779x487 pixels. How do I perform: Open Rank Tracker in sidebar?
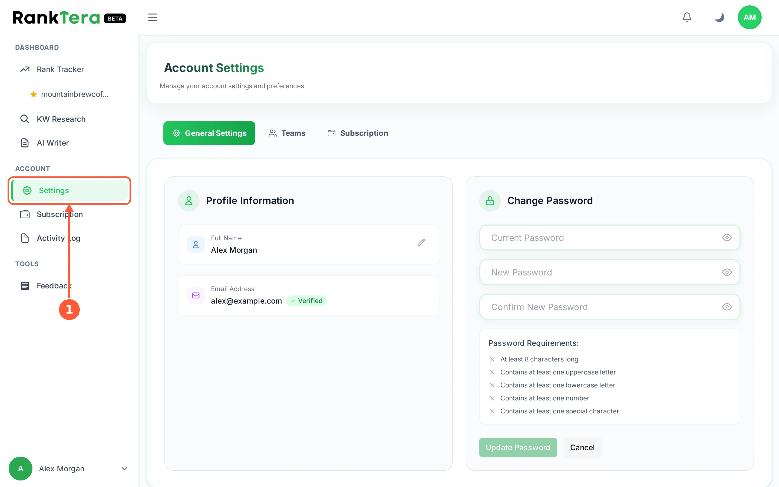(69, 69)
